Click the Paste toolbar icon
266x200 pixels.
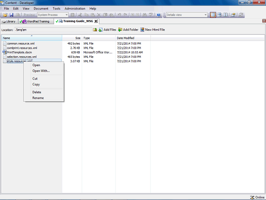(x=93, y=15)
